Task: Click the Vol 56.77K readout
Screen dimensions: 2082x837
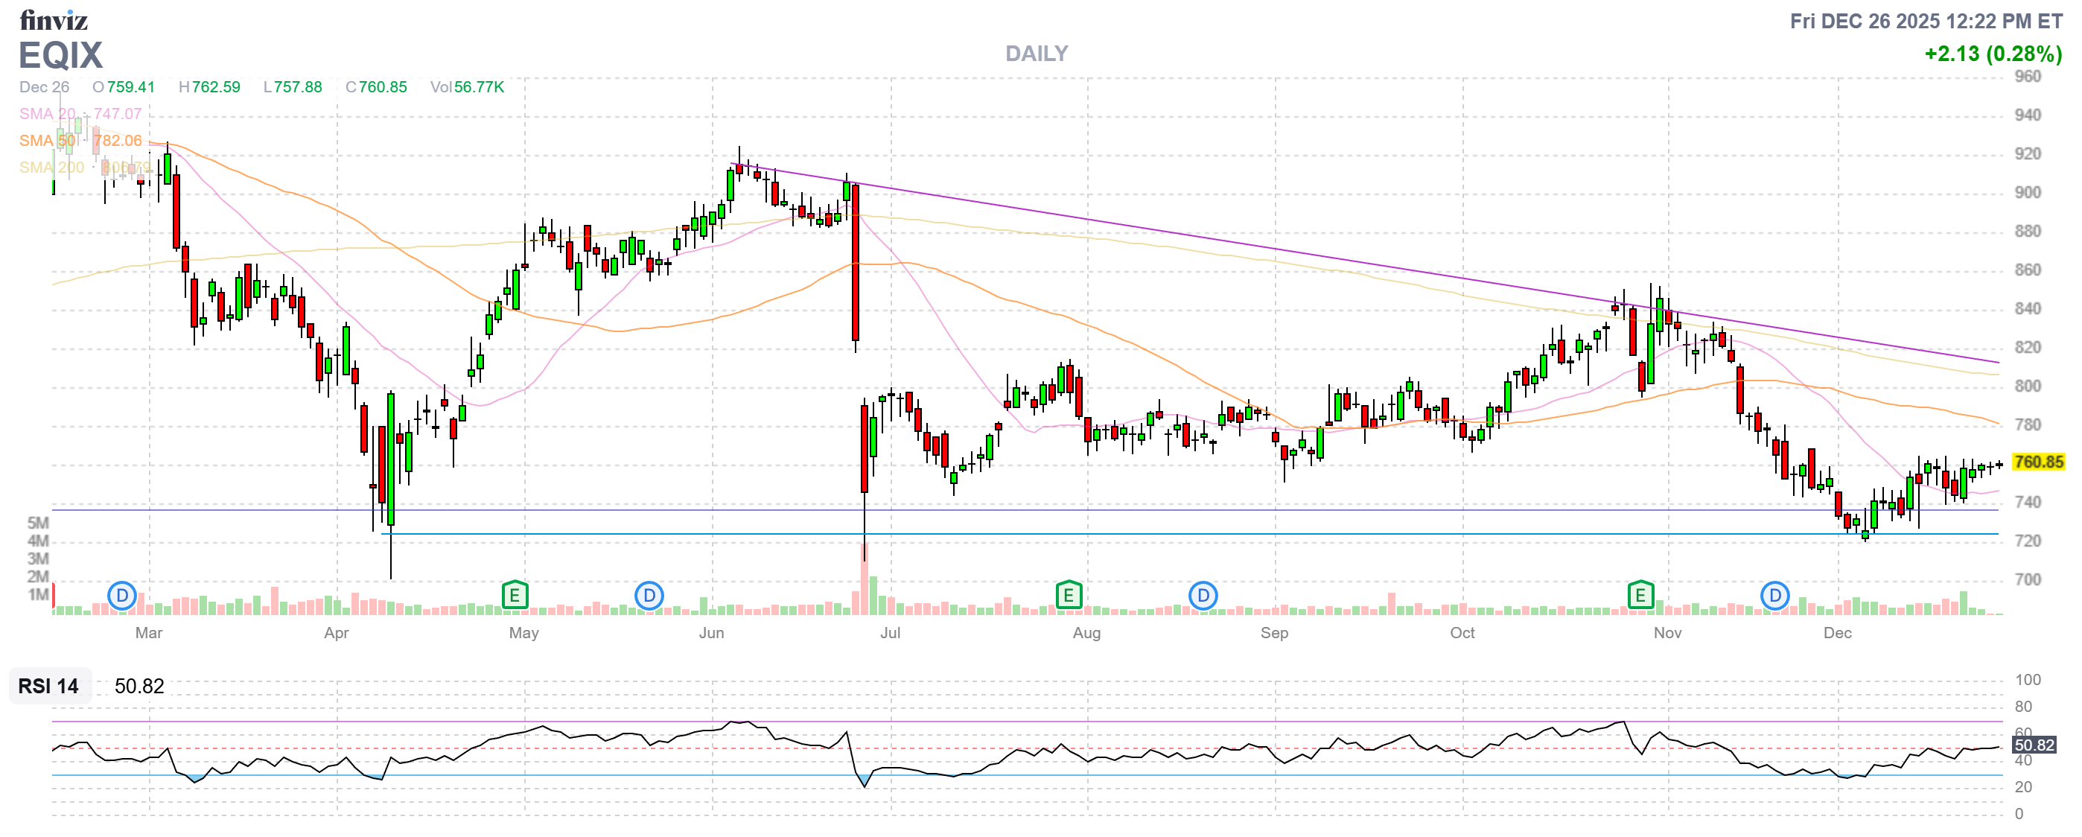Action: click(467, 87)
